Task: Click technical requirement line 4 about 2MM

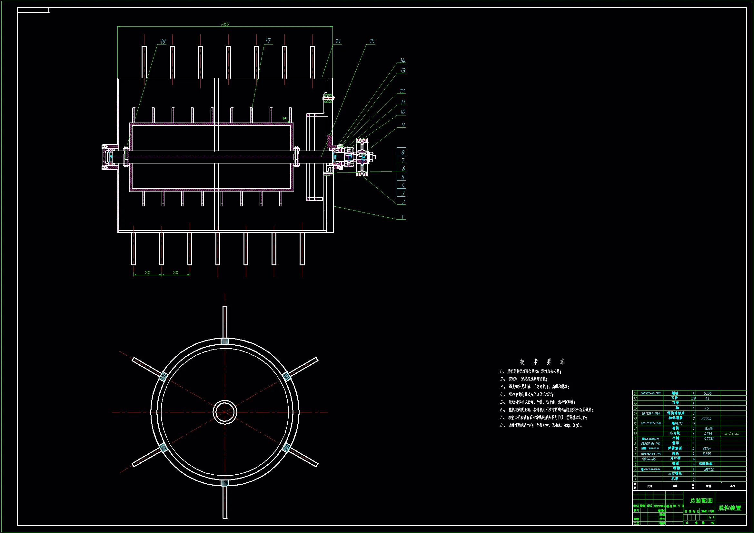Action: (526, 394)
